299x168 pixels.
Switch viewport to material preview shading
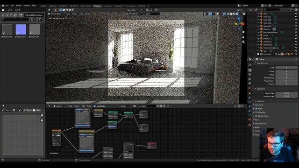click(234, 14)
